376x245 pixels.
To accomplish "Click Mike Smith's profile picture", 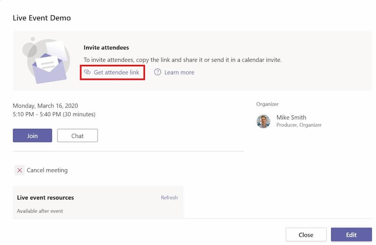I will [263, 121].
